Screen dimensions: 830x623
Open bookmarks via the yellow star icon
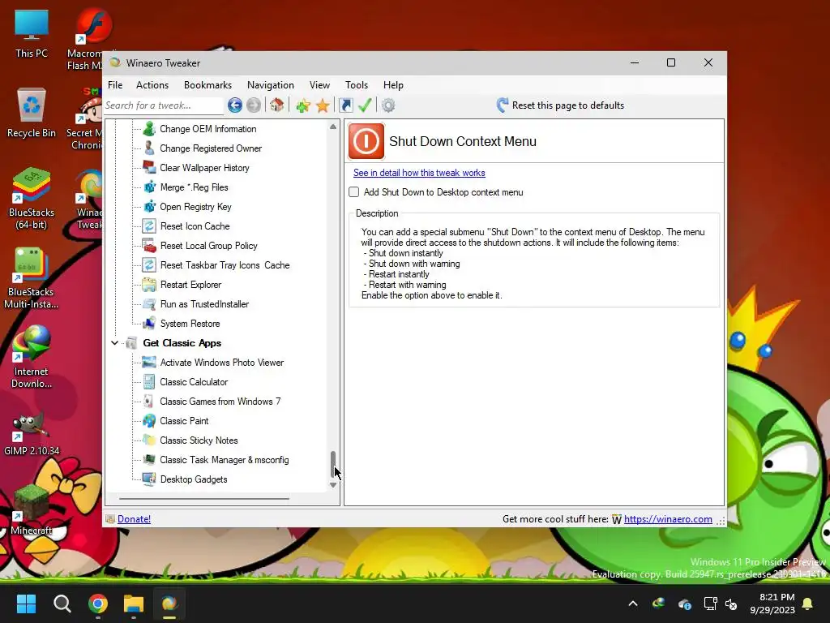(323, 105)
